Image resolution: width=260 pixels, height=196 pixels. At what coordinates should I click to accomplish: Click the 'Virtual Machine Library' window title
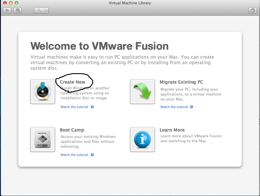pos(130,3)
